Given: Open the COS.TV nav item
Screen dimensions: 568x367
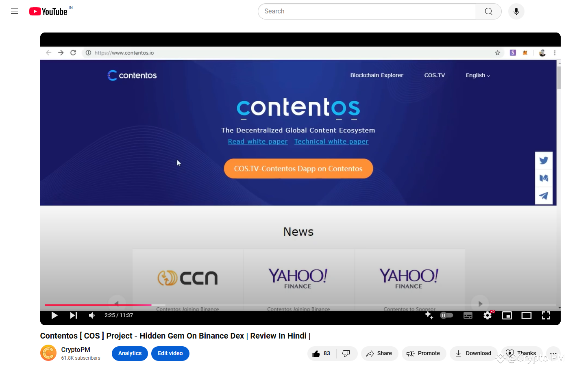Looking at the screenshot, I should 435,75.
